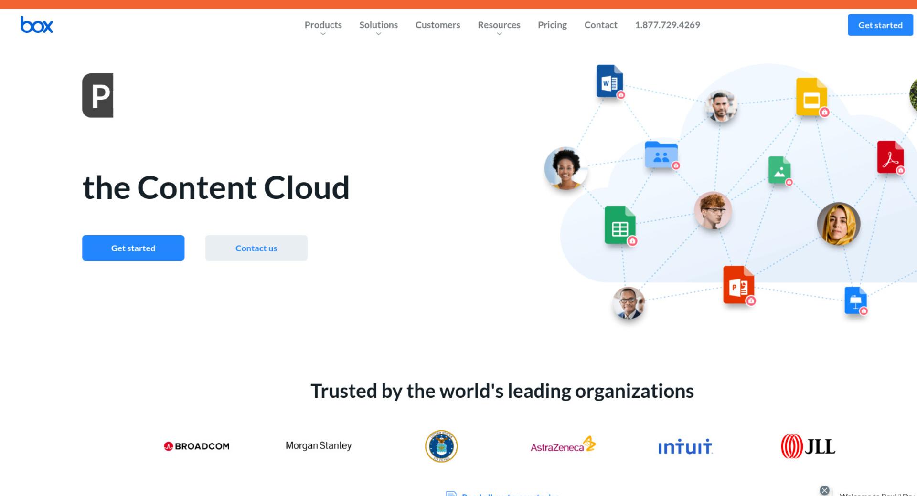The height and width of the screenshot is (496, 917).
Task: Go to the Customers page
Action: [437, 25]
